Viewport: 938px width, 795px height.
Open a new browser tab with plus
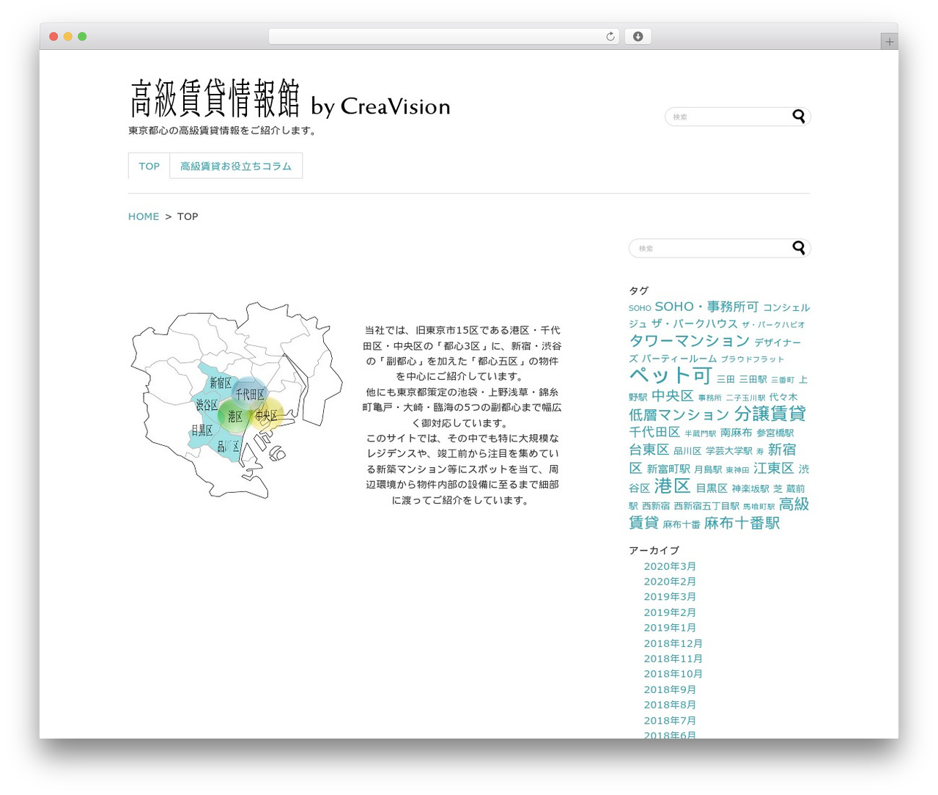pos(890,42)
